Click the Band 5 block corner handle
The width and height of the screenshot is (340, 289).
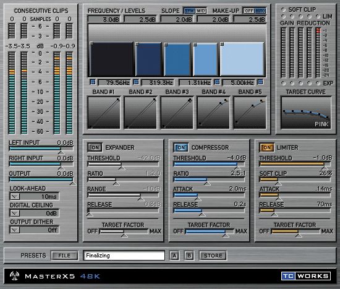point(222,44)
